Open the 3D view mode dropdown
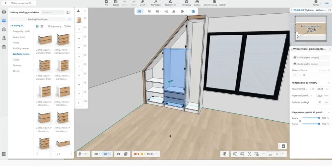332x166 pixels. [106, 154]
